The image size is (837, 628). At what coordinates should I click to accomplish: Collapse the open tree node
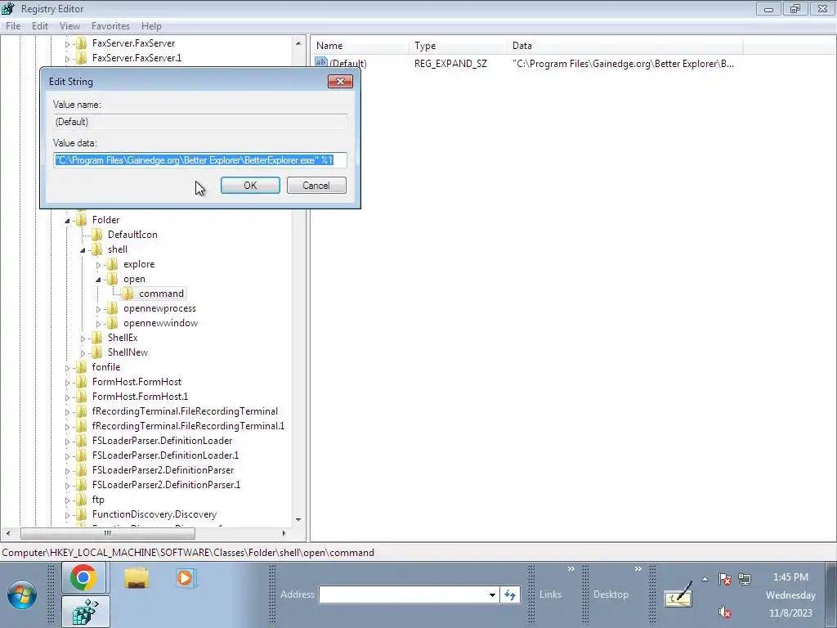pyautogui.click(x=98, y=280)
